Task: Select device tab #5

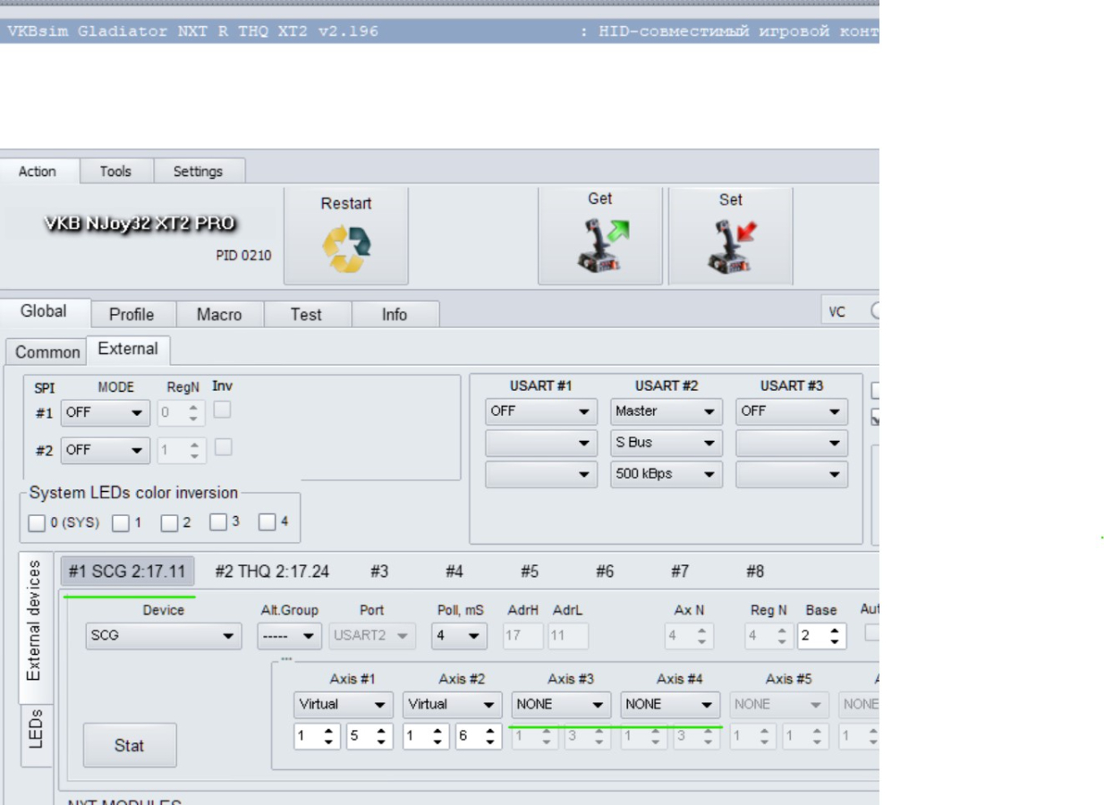Action: (x=530, y=572)
